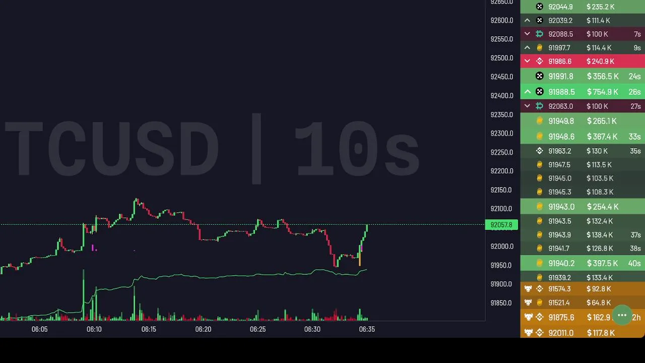
Task: Click the yellow icon beside 91945.0
Action: pyautogui.click(x=540, y=178)
